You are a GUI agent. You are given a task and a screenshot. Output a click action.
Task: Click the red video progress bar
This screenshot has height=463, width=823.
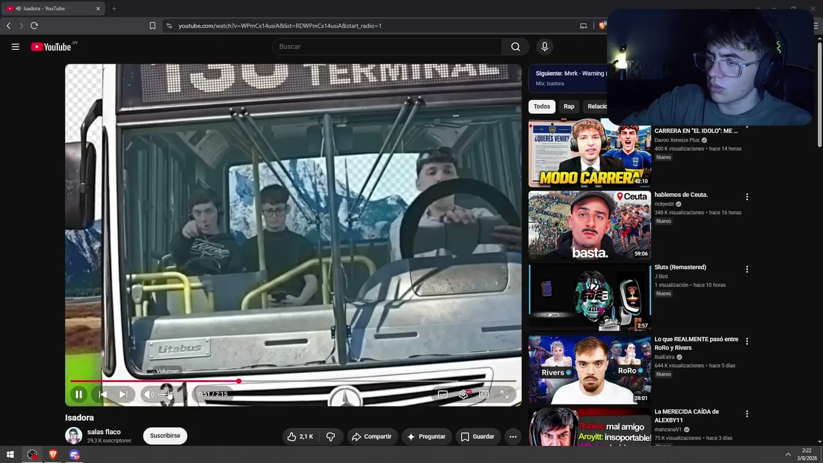293,381
